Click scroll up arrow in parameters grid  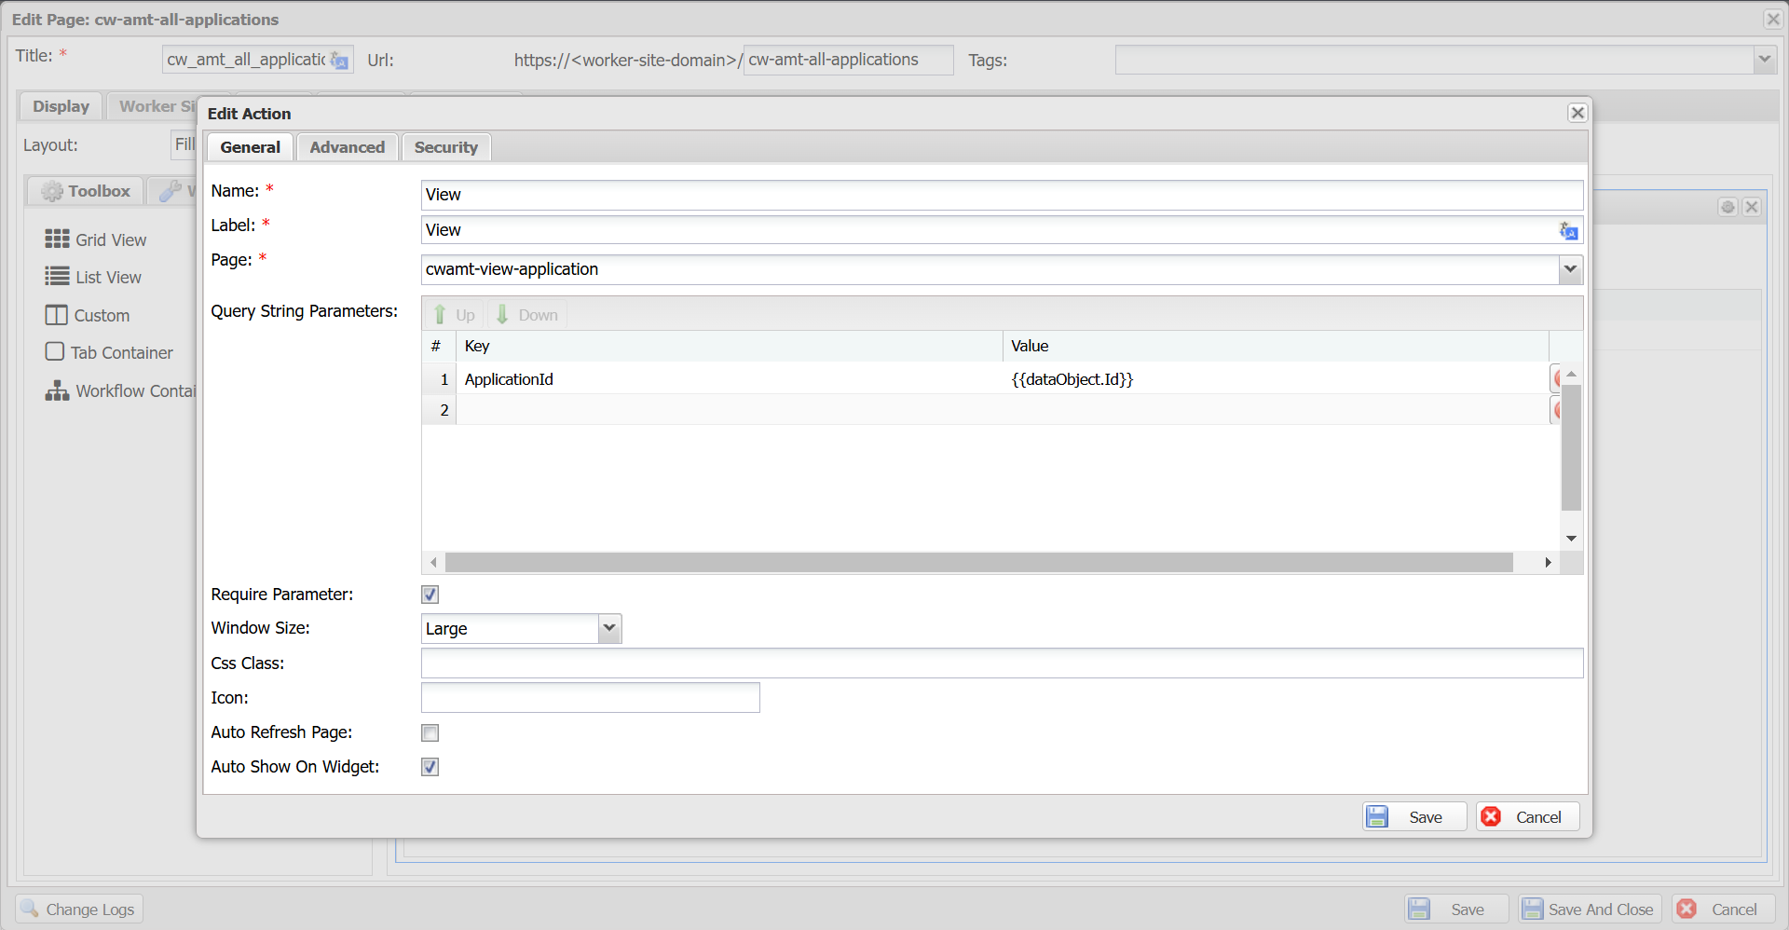[x=1571, y=374]
